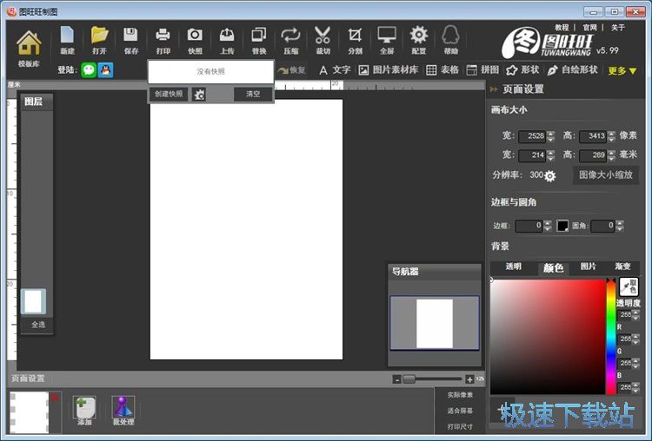
Task: Click the canvas width pixel stepper arrows
Action: click(x=550, y=136)
